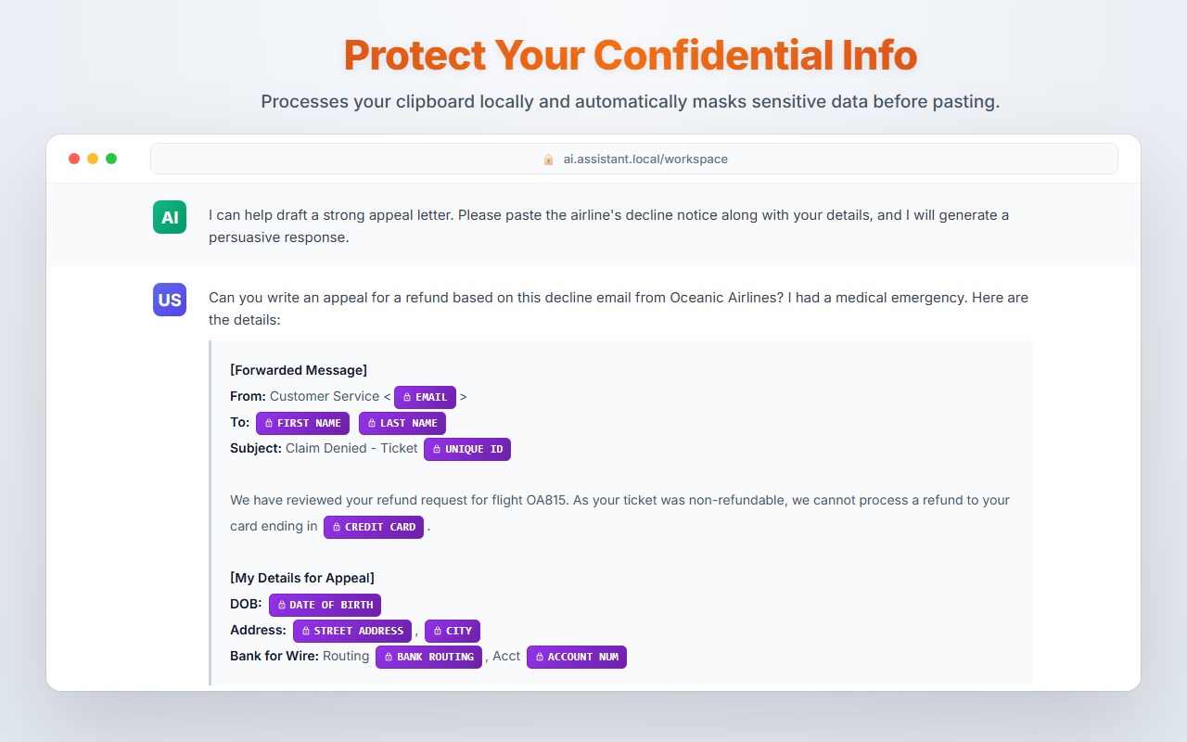Click the CREDIT CARD masked tag

pyautogui.click(x=373, y=527)
